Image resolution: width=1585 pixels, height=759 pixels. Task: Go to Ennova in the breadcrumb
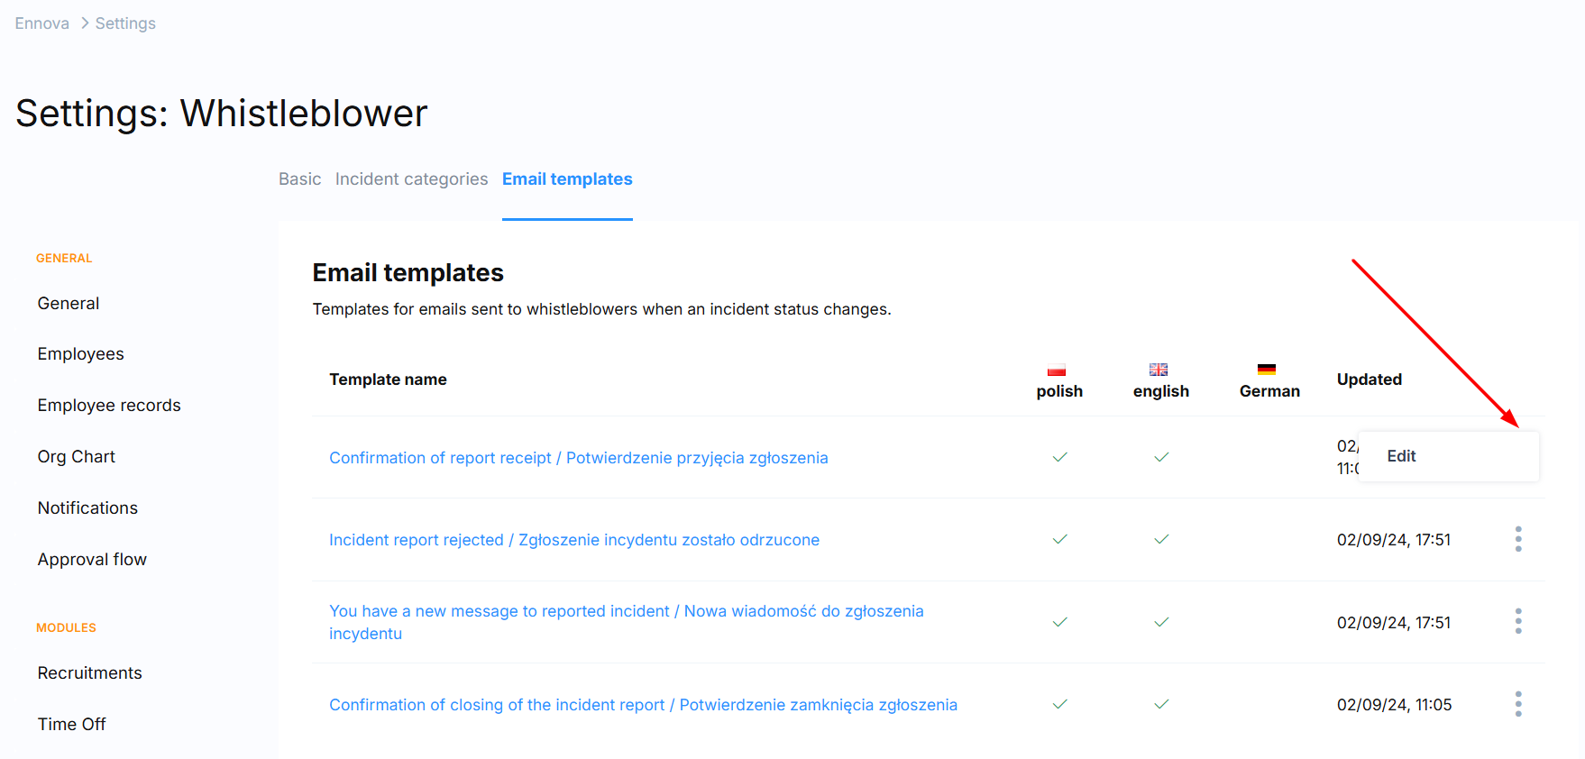click(x=41, y=23)
